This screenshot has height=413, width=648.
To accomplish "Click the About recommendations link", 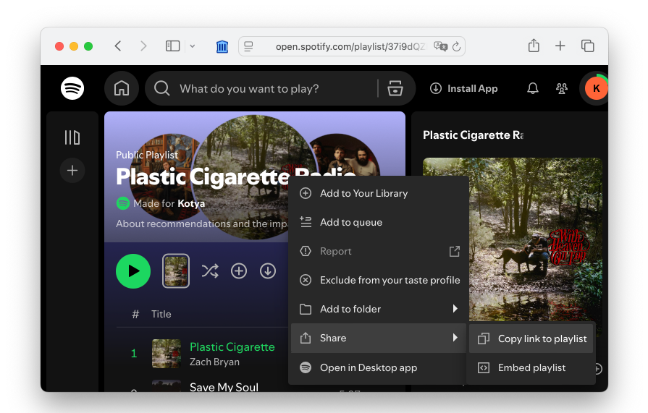I will 202,223.
